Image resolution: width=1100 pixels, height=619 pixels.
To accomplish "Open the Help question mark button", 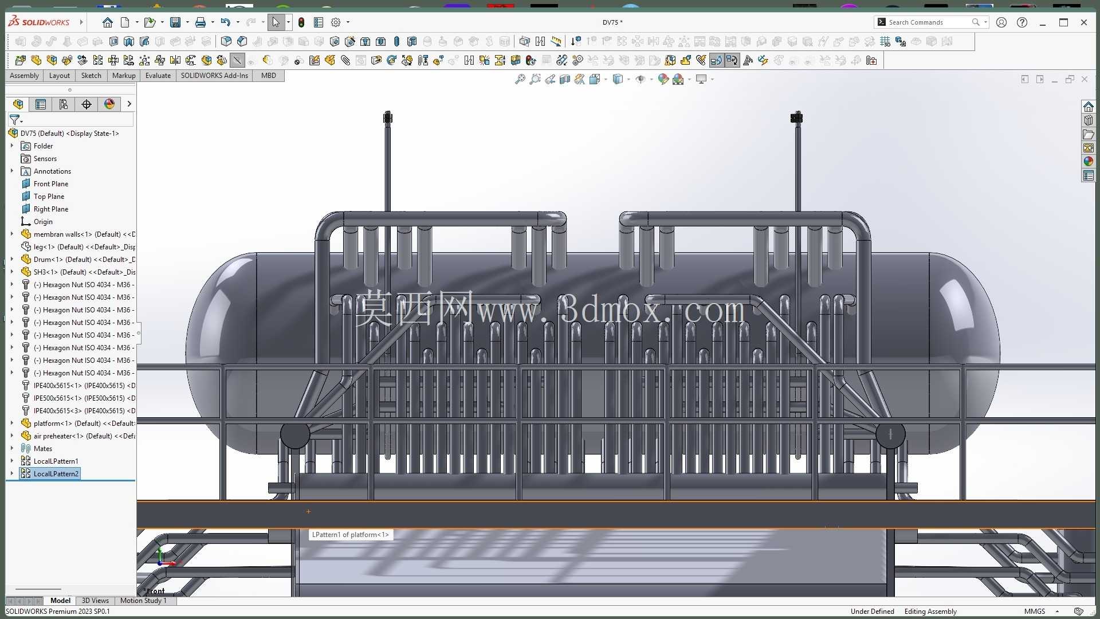I will pos(1022,22).
